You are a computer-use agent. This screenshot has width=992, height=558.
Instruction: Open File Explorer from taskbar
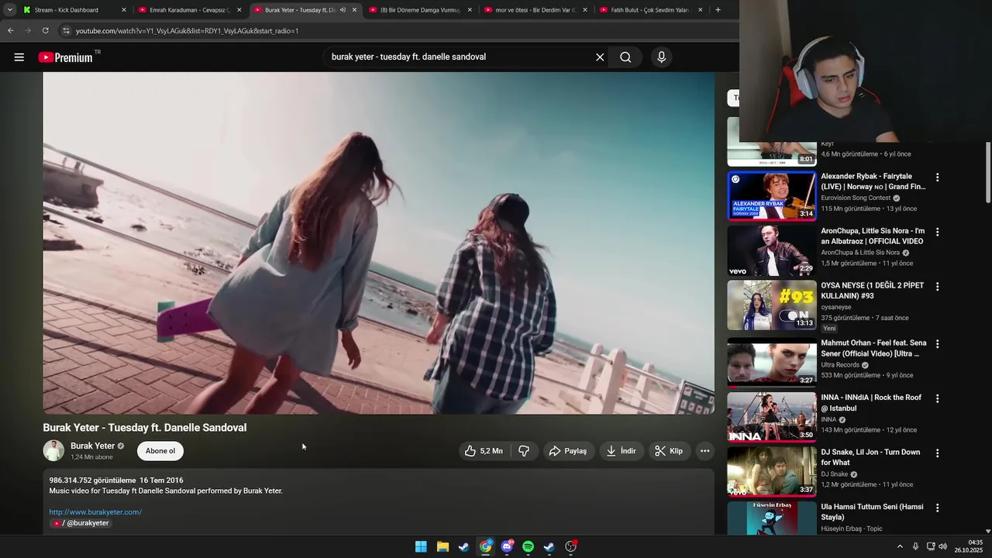(x=443, y=546)
